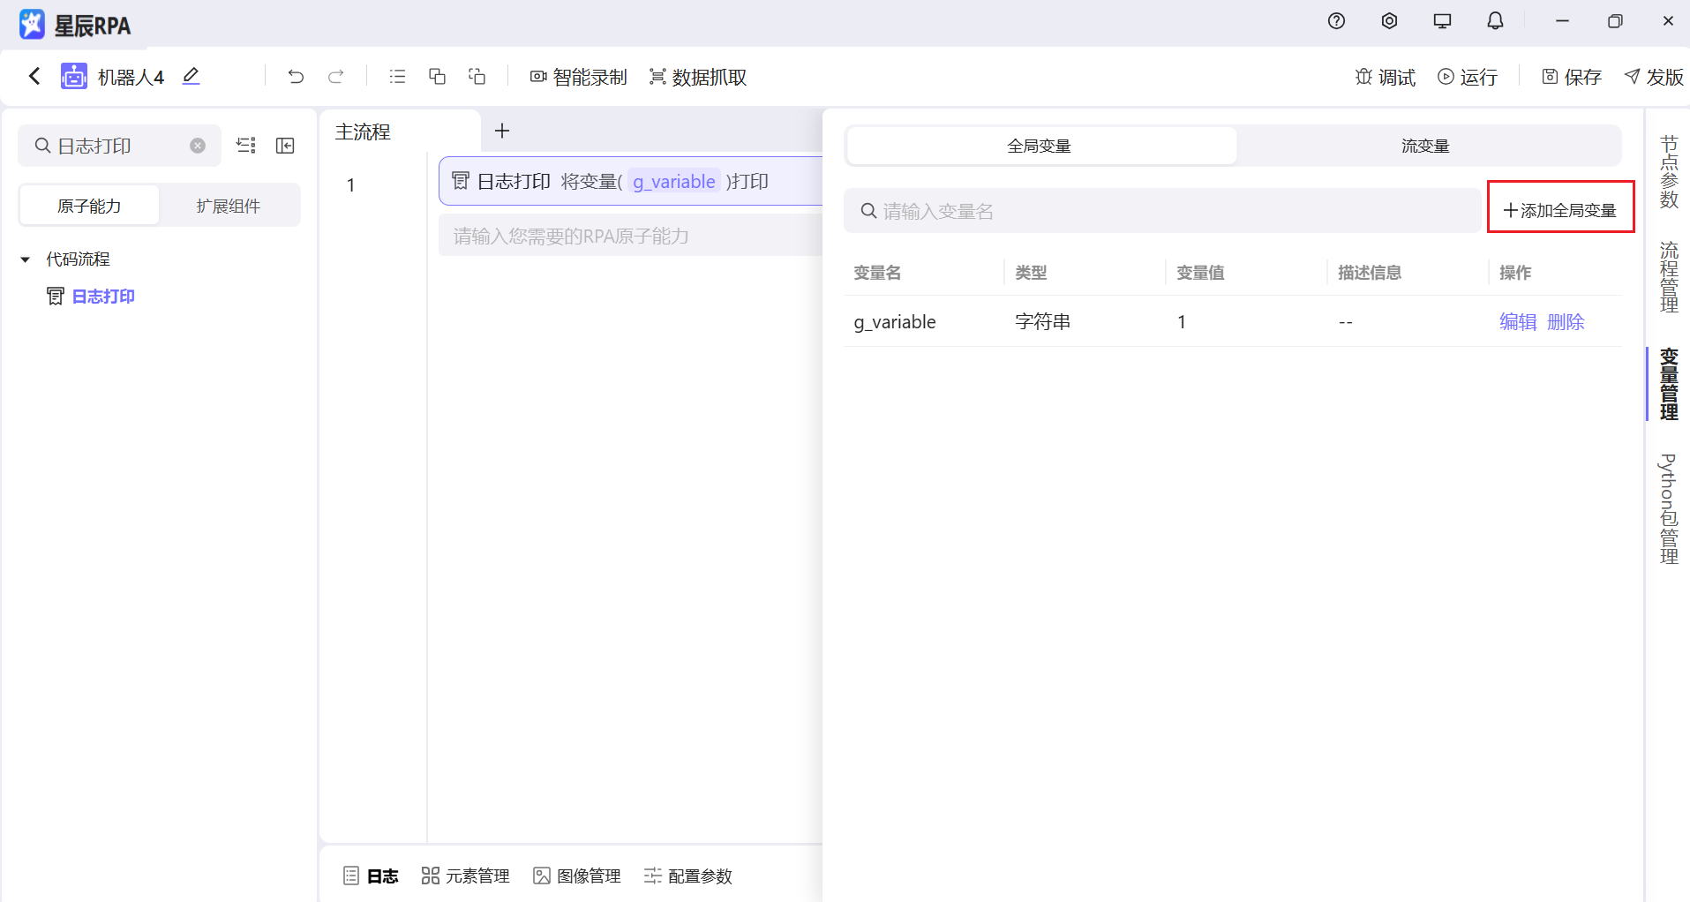Click the redo icon in the toolbar
The image size is (1690, 902).
[336, 77]
